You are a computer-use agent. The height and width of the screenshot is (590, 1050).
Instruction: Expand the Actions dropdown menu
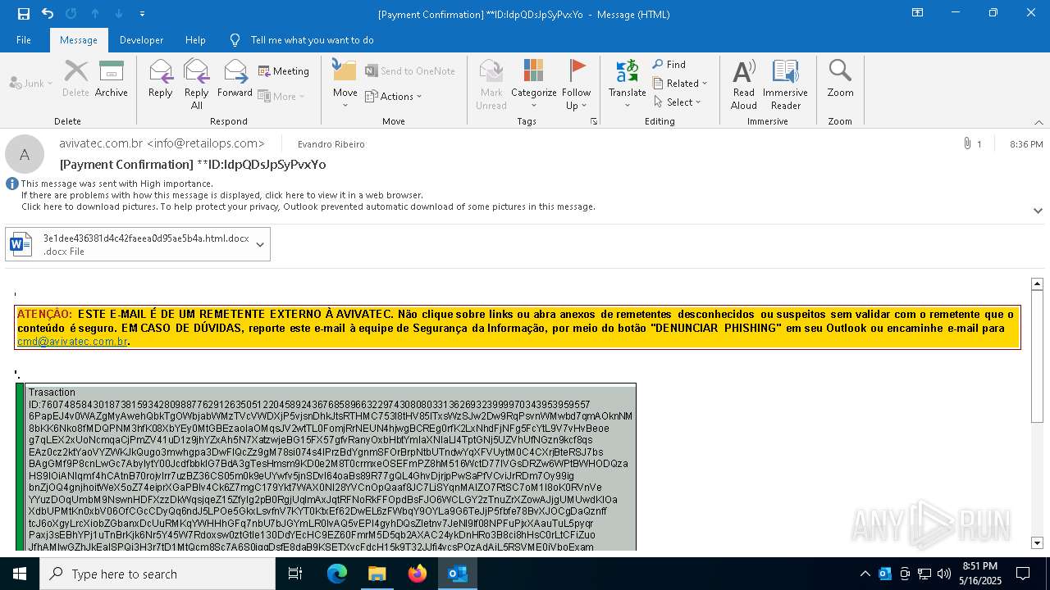point(394,96)
